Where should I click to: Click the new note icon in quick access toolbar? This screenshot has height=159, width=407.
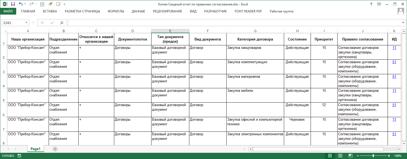(x=58, y=4)
